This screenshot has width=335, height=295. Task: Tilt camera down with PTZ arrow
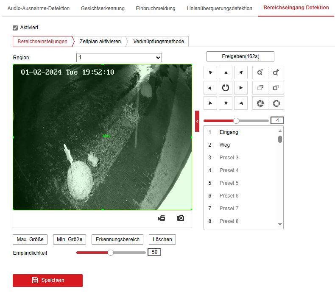click(x=226, y=103)
